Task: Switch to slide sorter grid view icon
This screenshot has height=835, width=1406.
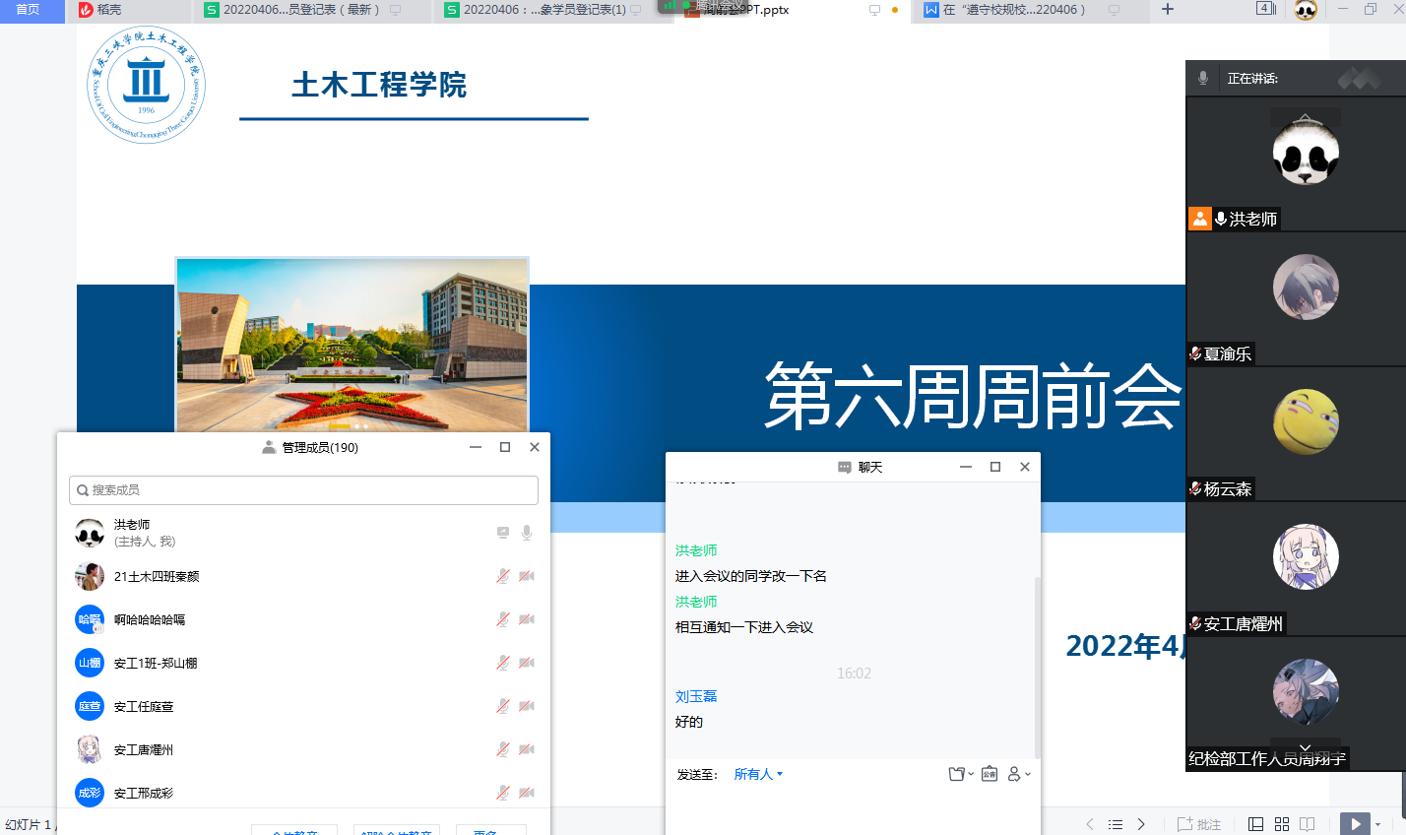Action: (1282, 824)
